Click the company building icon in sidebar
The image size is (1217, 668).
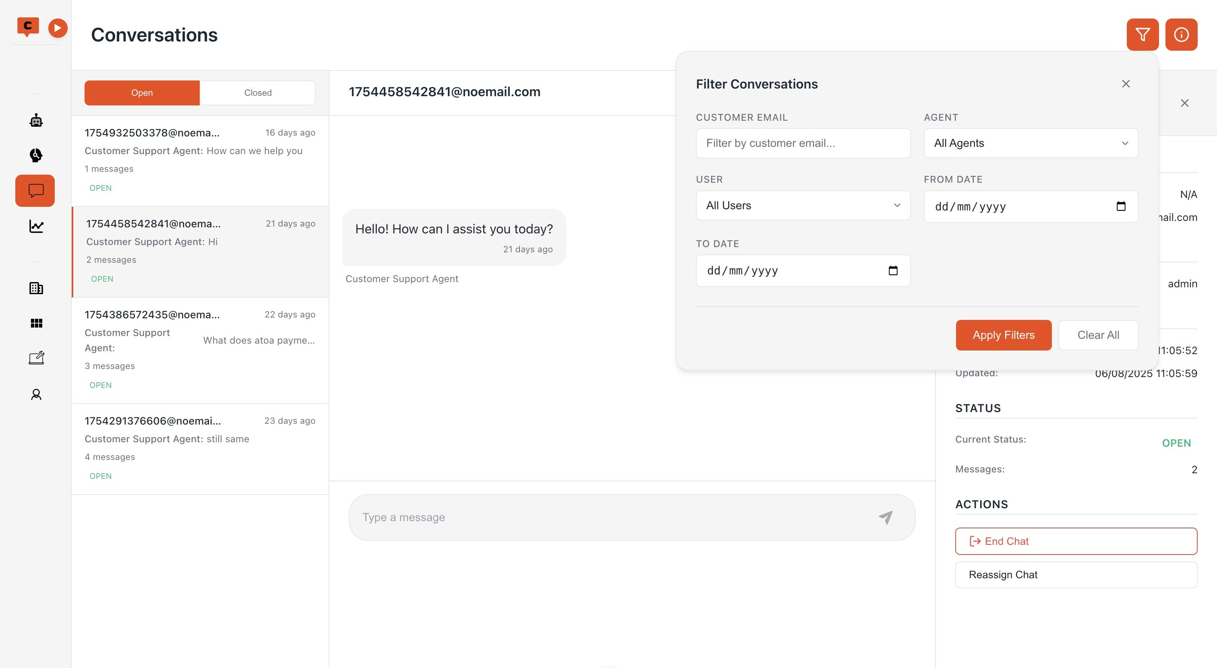tap(36, 288)
